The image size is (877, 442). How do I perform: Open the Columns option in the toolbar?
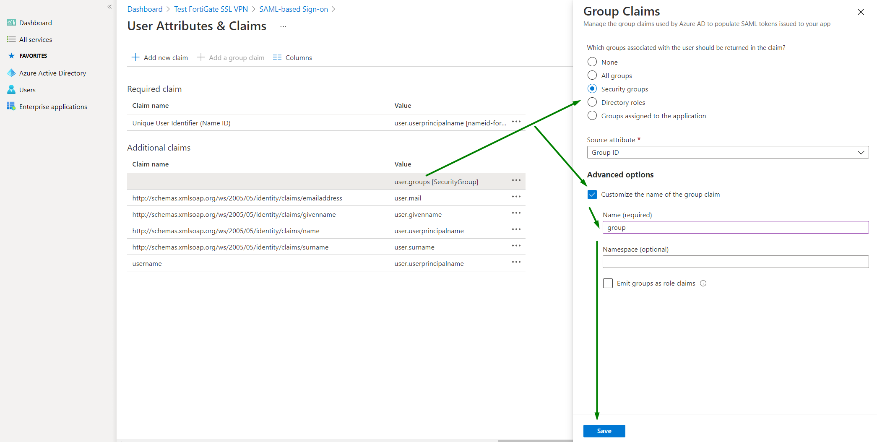(292, 57)
